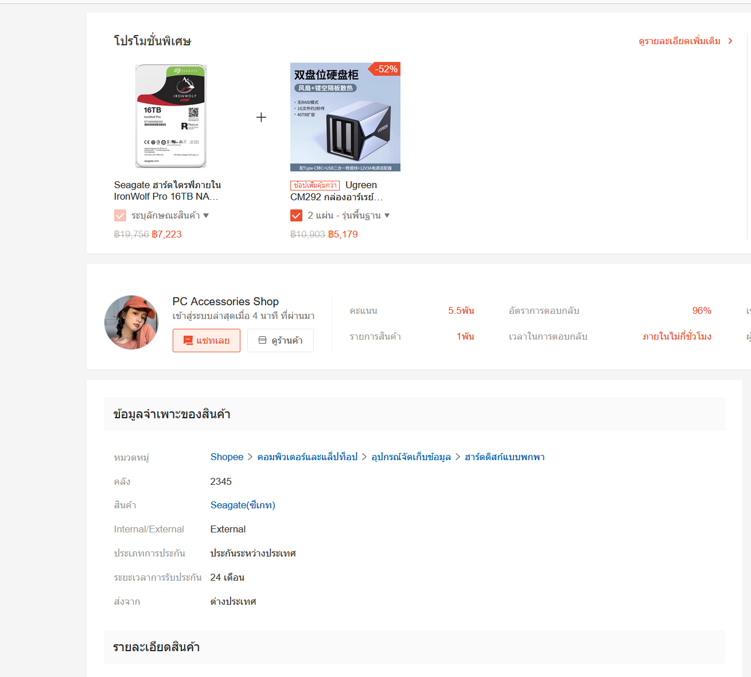Select the ช้อปเพิ่มคุ้มกว่า tag
This screenshot has width=751, height=677.
coord(315,185)
